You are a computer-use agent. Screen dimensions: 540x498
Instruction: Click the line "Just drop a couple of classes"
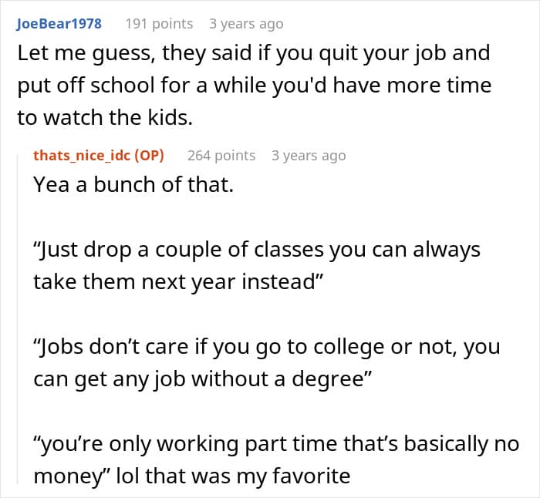(x=257, y=250)
